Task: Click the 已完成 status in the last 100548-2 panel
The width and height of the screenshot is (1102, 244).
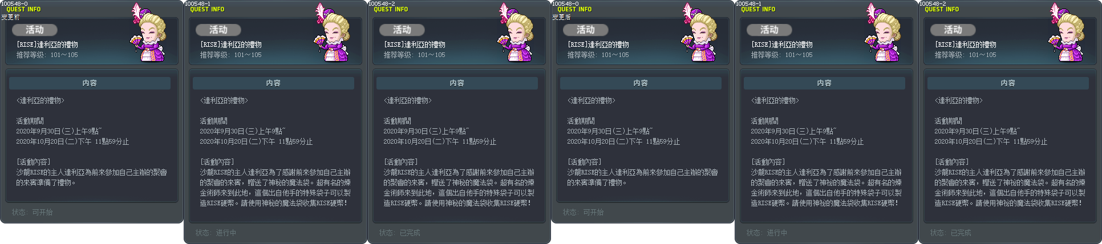Action: (x=961, y=233)
